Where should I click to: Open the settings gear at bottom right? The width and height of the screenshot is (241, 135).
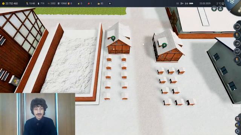(238, 131)
